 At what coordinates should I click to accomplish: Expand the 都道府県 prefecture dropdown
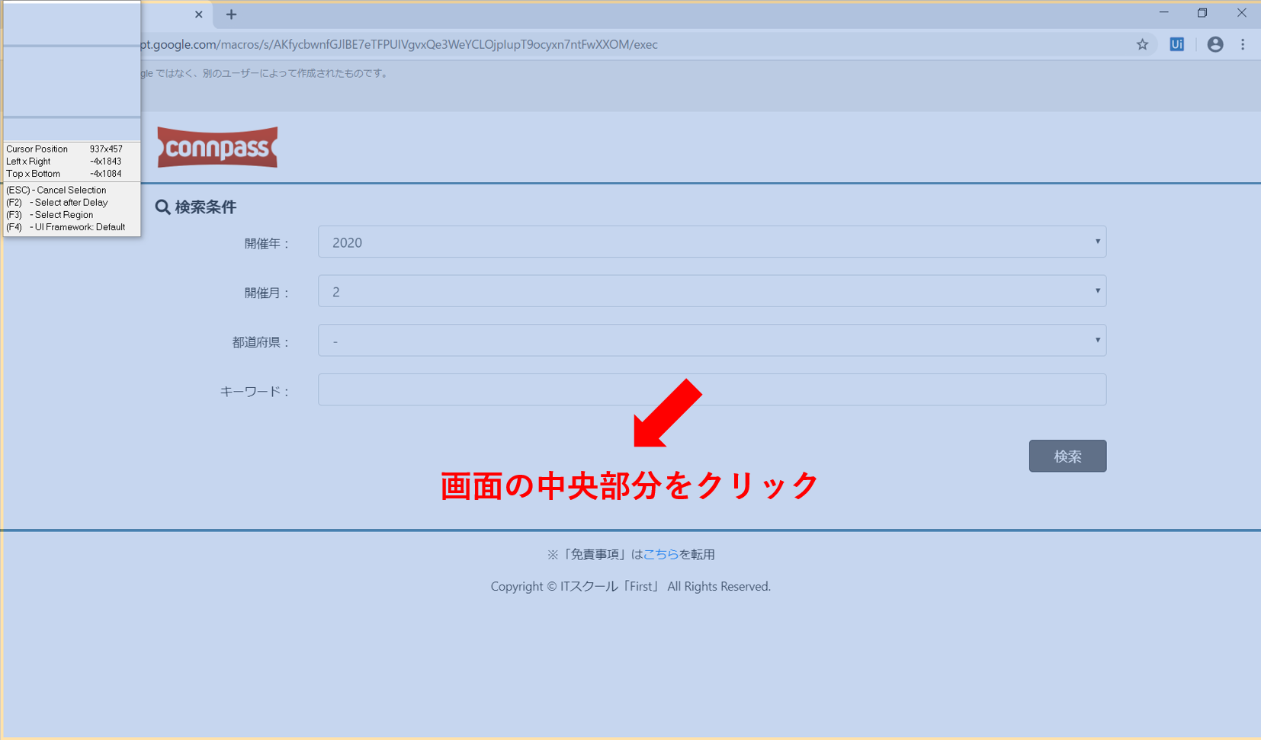[711, 341]
